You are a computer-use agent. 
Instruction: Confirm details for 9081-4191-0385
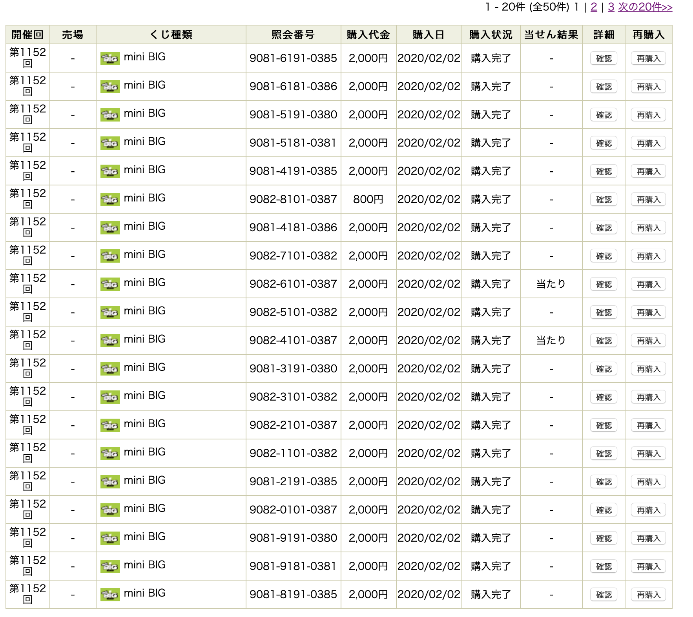604,171
